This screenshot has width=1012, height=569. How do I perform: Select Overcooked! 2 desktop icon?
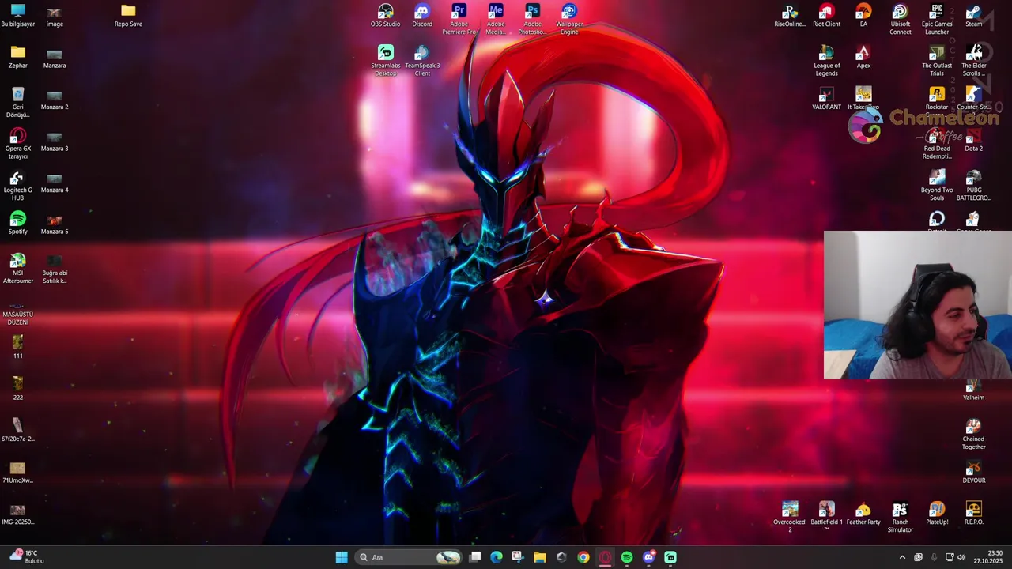pyautogui.click(x=790, y=517)
